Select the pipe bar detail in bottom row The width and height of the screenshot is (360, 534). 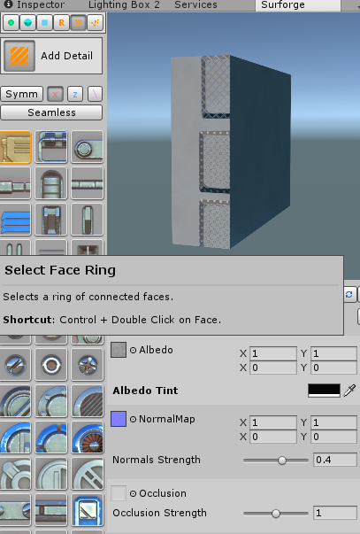coord(51,510)
